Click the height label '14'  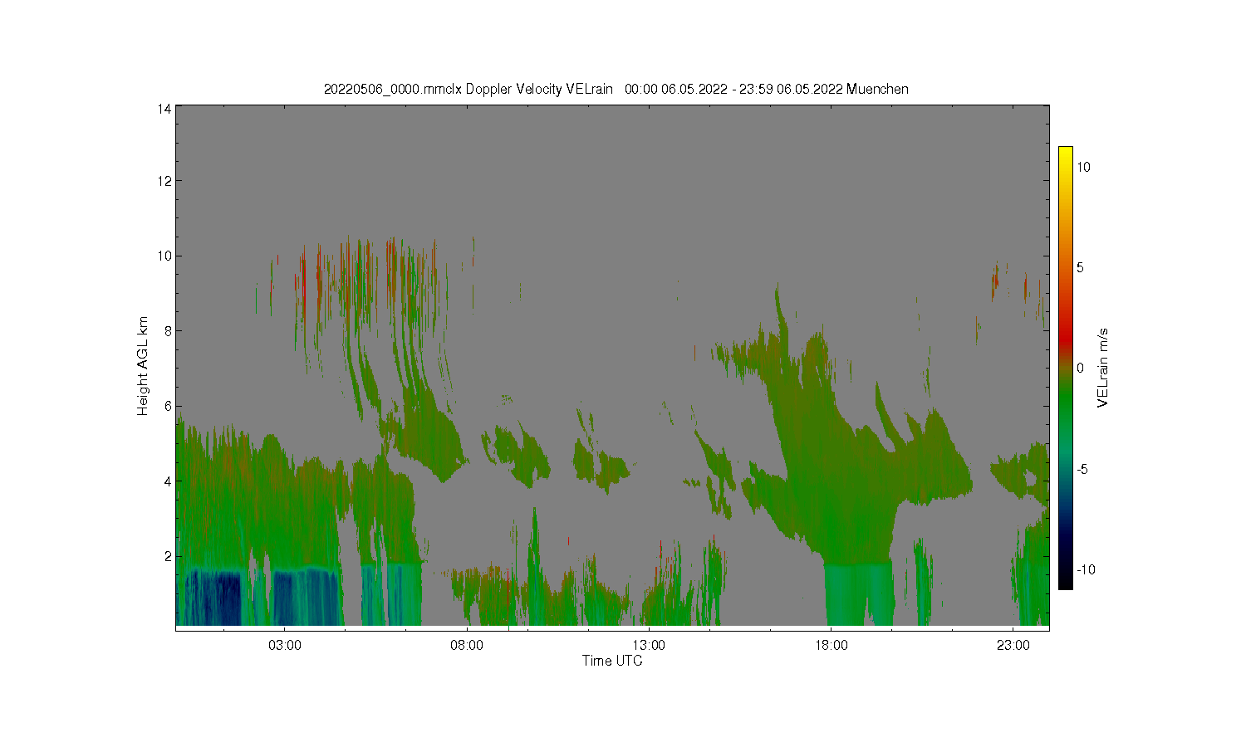coord(164,109)
